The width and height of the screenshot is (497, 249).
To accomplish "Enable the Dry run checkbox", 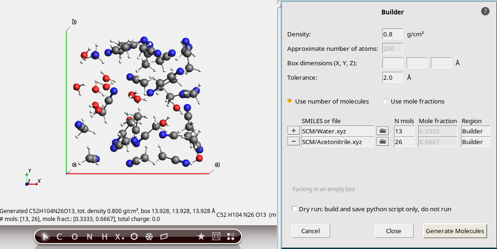I will (x=294, y=209).
